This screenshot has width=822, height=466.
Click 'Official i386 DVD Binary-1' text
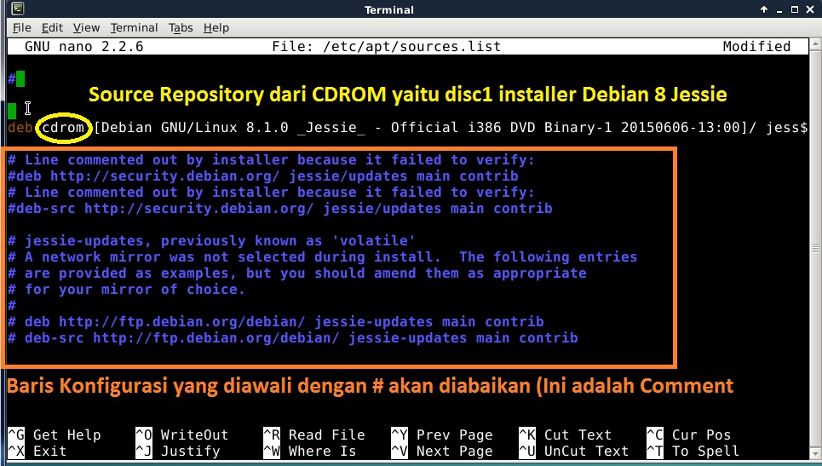501,128
